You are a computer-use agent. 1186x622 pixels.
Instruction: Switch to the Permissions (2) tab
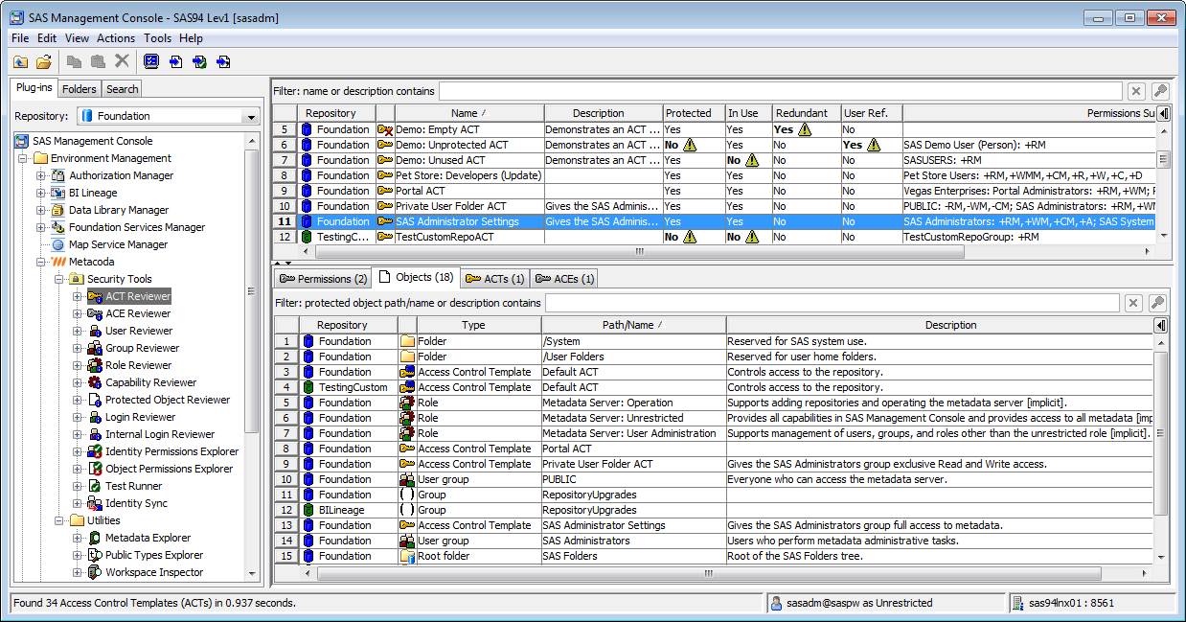tap(322, 279)
